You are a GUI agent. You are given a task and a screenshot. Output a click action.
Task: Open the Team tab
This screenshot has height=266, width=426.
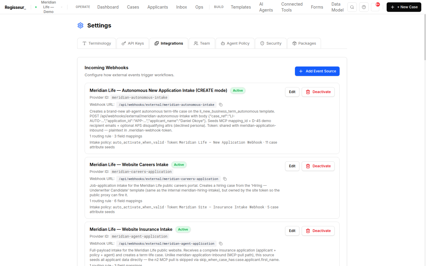click(x=202, y=43)
